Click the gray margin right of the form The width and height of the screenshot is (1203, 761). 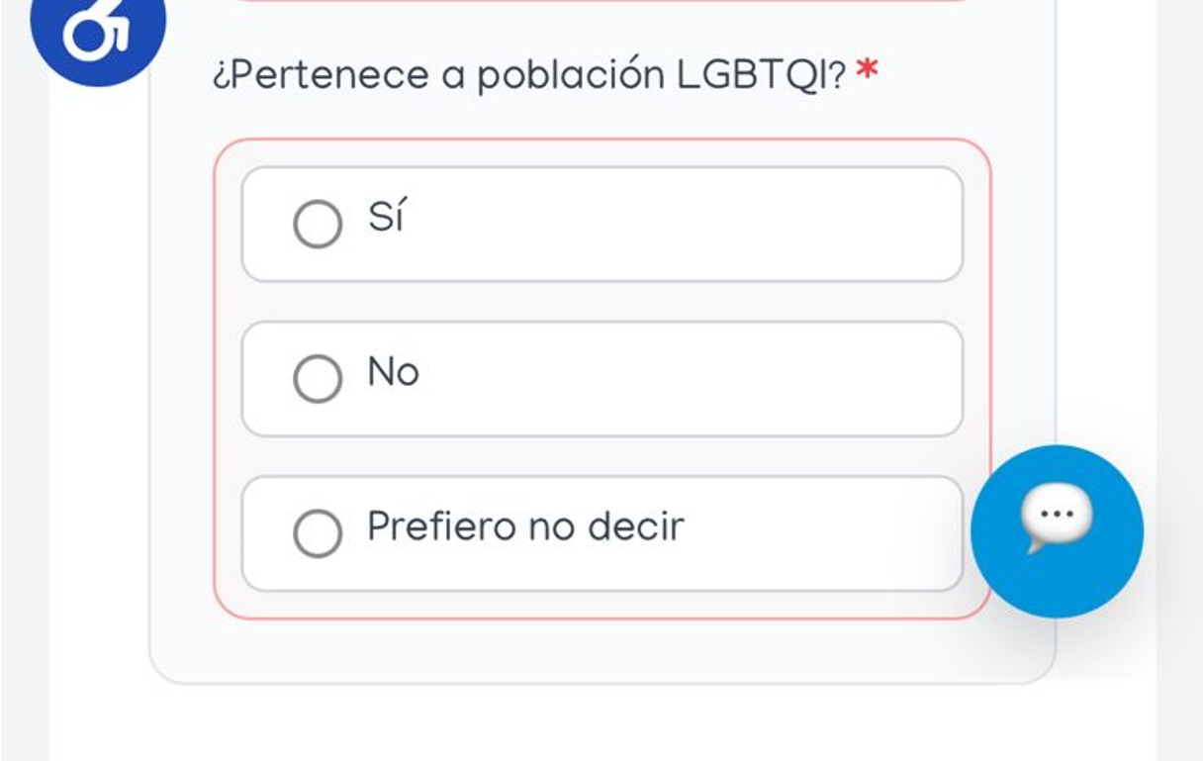coord(1179,297)
